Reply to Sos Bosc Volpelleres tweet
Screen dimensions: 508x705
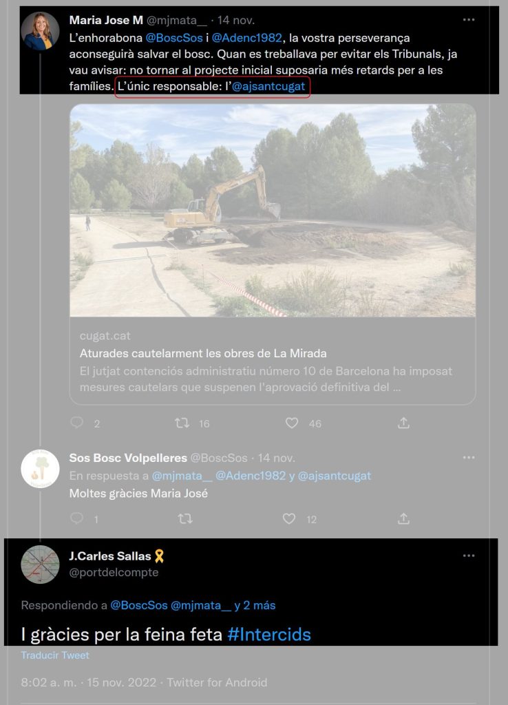[77, 518]
